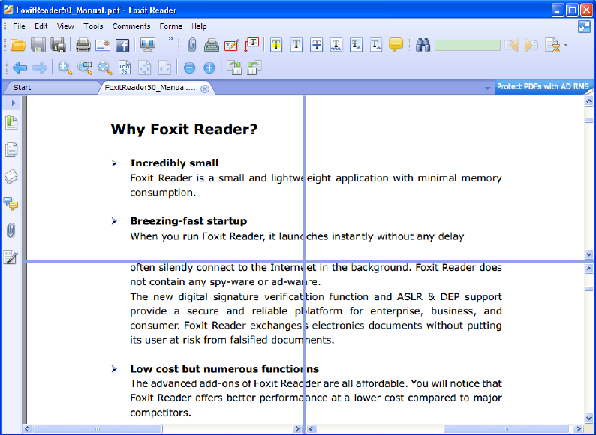596x435 pixels.
Task: Open the Attachments panel
Action: tap(11, 230)
